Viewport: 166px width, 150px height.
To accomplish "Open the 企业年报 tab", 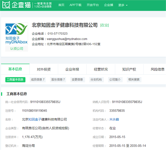I will pyautogui.click(x=72, y=69).
